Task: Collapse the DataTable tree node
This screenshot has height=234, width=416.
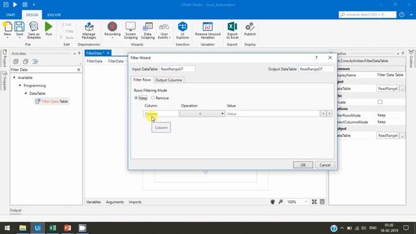Action: (26, 94)
